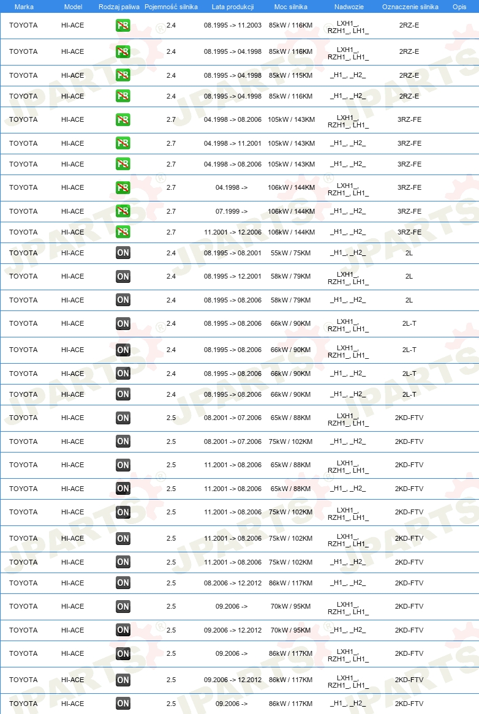
Task: Click petrol icon in LXH1_ 08.1995 -> 04.1998 row
Action: pos(123,52)
